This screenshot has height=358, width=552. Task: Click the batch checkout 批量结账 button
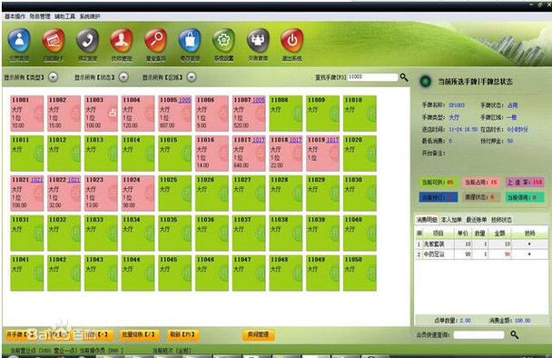pos(139,334)
